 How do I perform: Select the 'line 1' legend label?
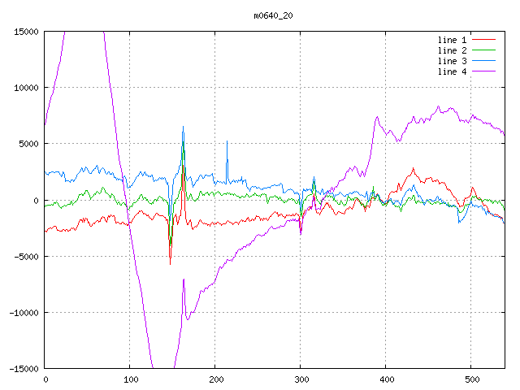pyautogui.click(x=452, y=40)
